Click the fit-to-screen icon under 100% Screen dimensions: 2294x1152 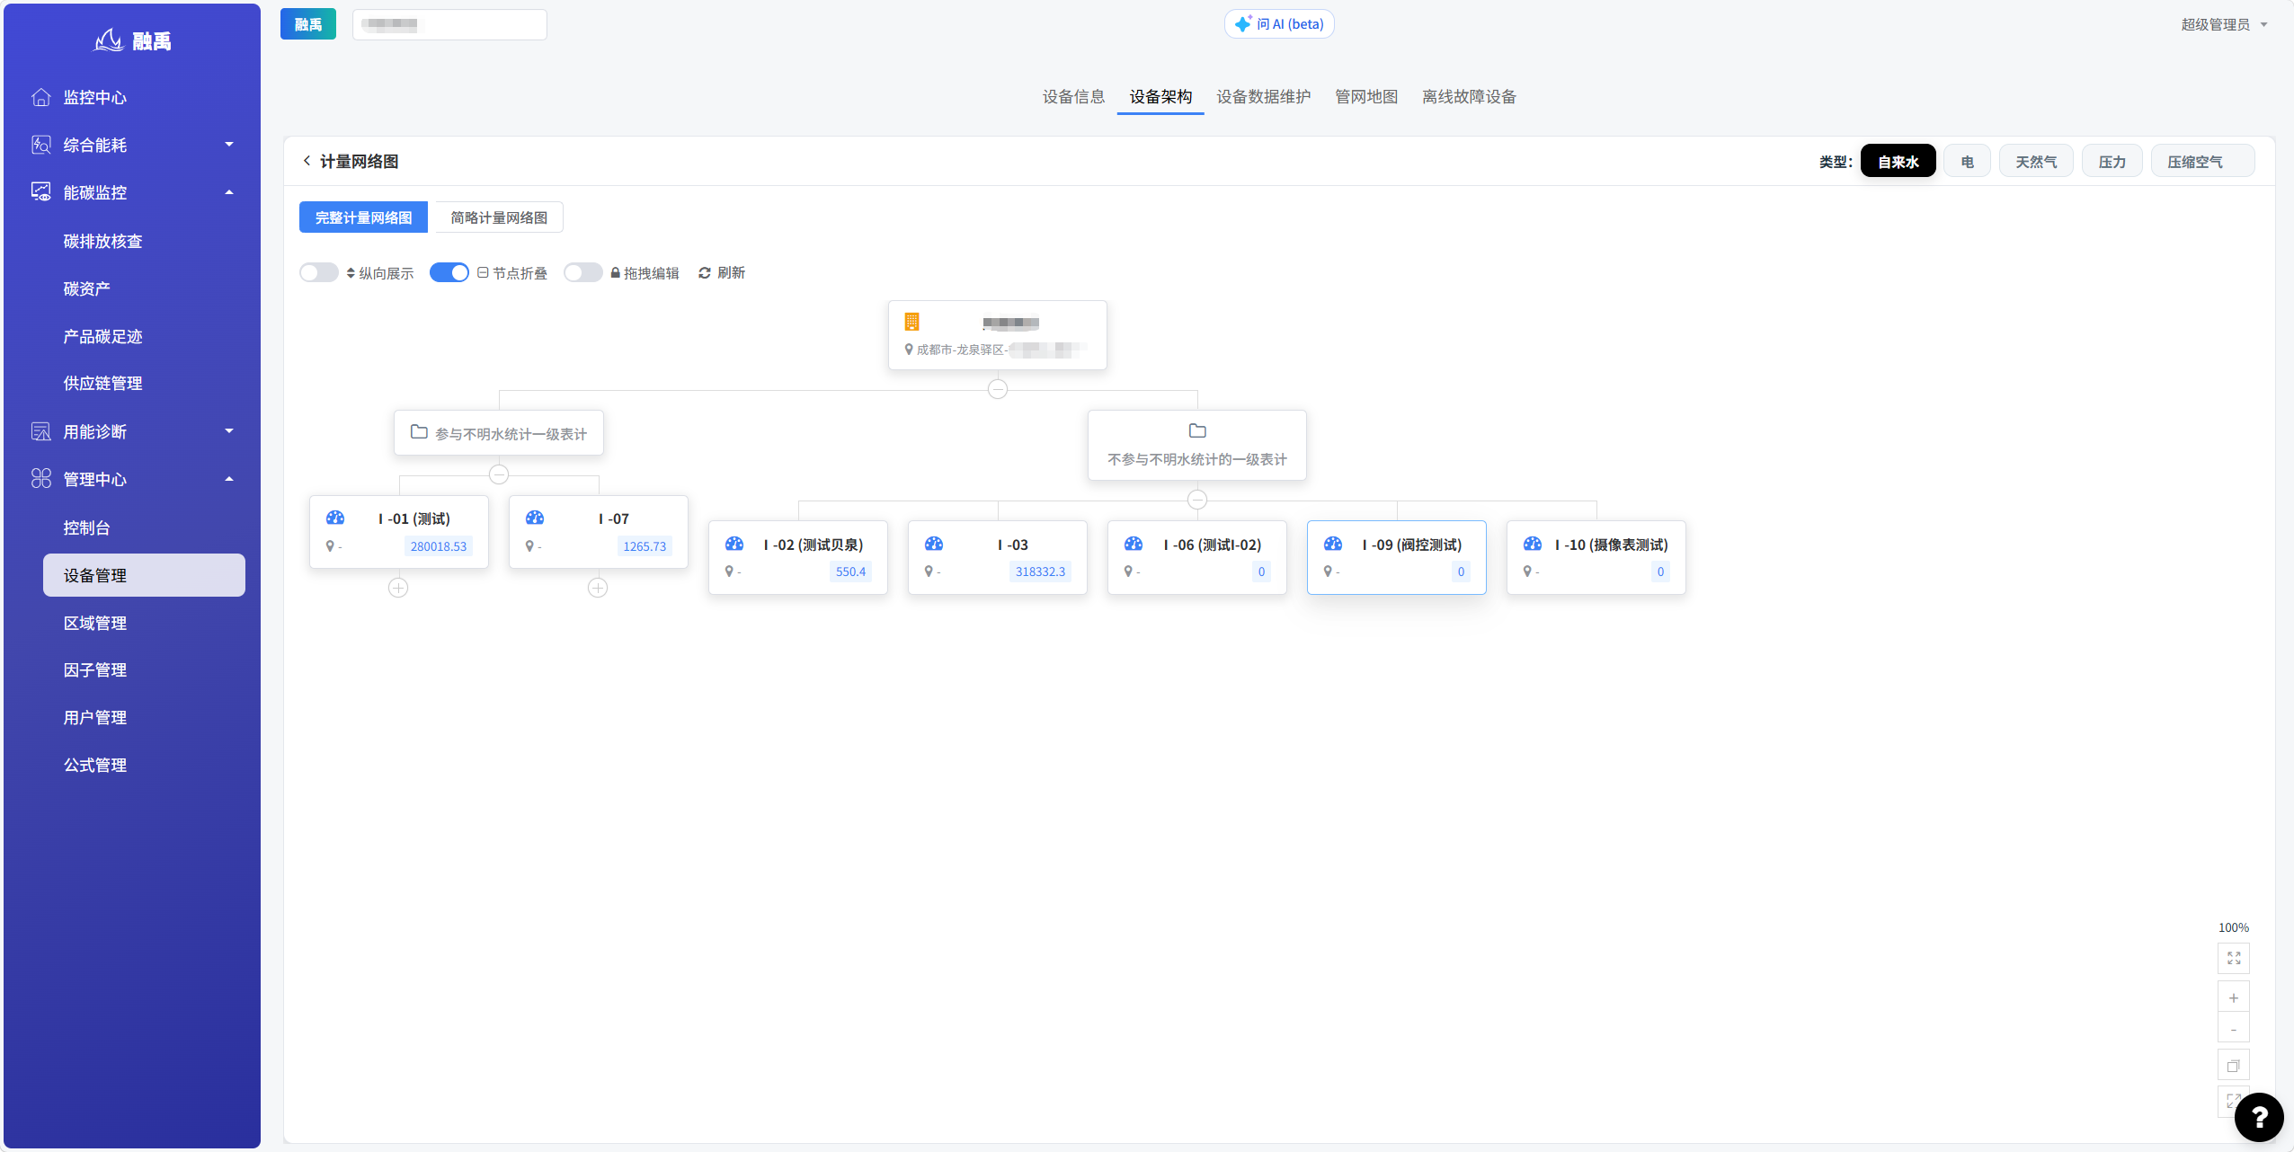click(2233, 958)
